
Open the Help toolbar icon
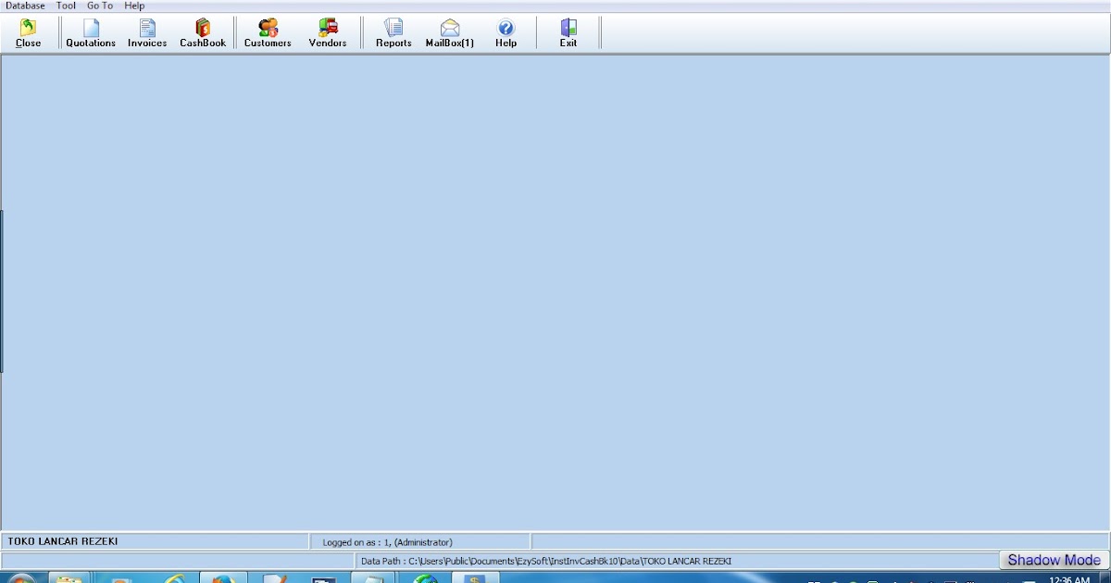pos(506,32)
